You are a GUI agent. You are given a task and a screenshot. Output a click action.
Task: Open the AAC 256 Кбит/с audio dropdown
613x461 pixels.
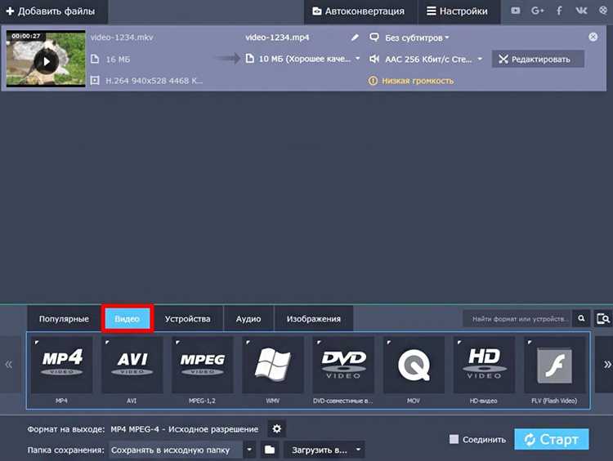click(433, 60)
